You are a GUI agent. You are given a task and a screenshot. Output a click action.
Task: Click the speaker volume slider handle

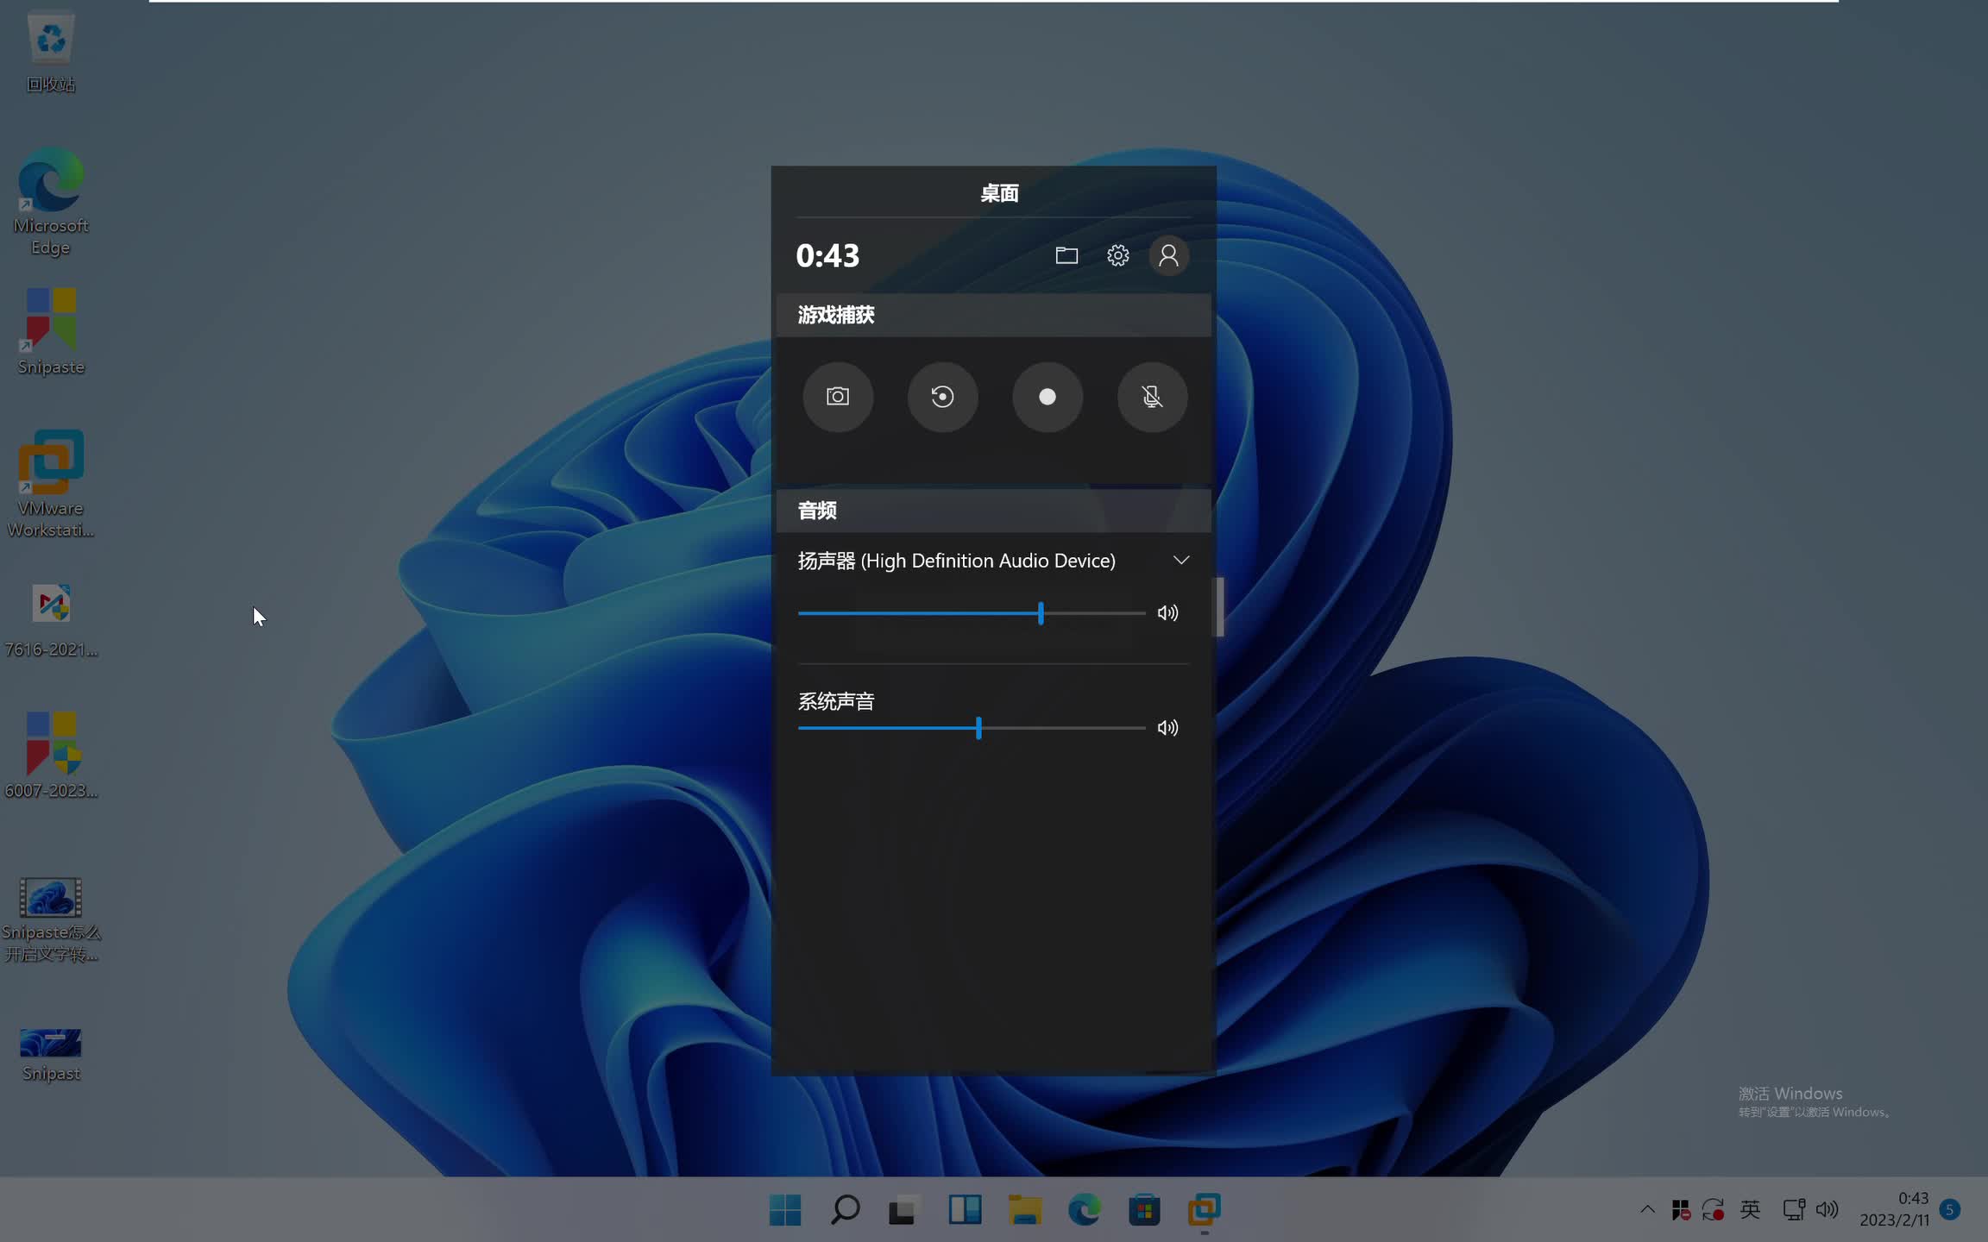click(1041, 613)
